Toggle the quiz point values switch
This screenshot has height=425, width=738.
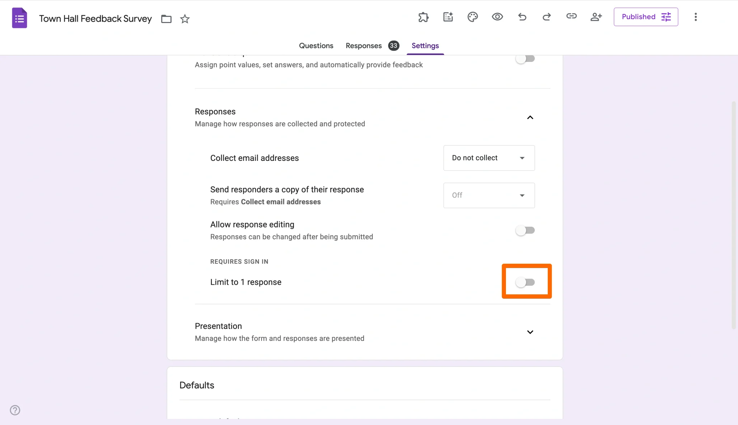(525, 58)
